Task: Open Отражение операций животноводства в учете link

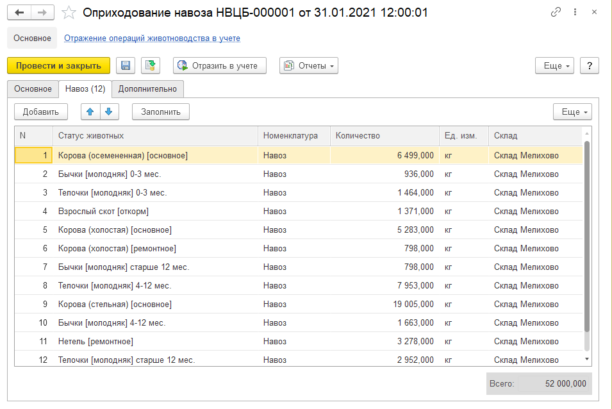Action: [152, 38]
